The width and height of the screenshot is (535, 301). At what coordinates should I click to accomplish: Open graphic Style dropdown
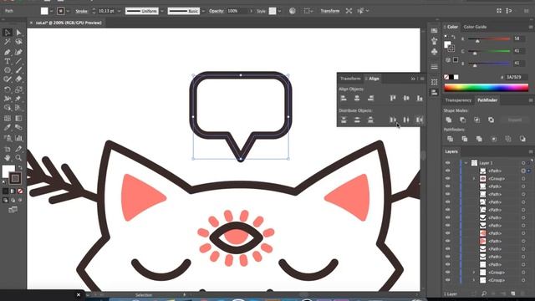pos(279,11)
